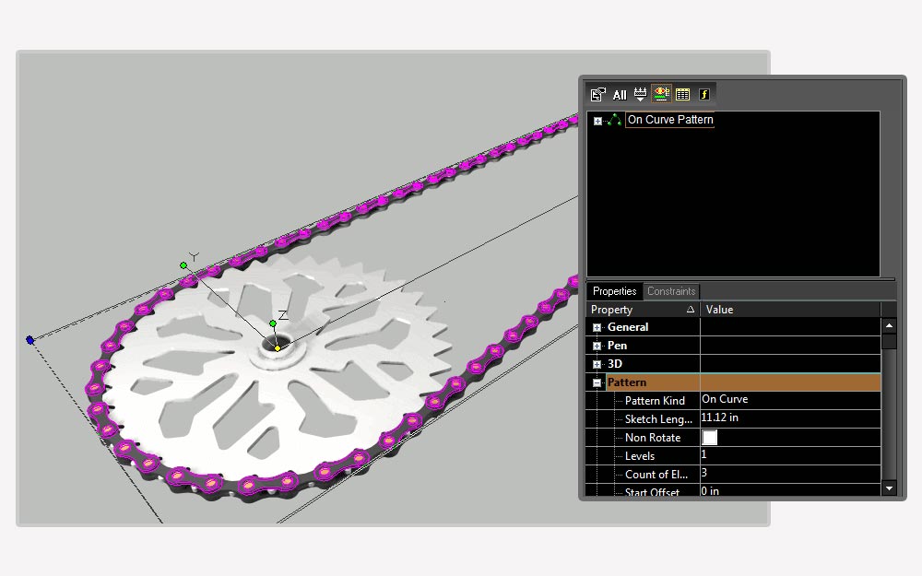Click the properties edit icon in panel toolbar
922x576 pixels.
click(598, 94)
